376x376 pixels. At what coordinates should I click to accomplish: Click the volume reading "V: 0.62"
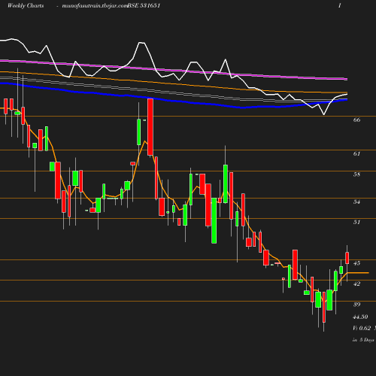pyautogui.click(x=362, y=328)
